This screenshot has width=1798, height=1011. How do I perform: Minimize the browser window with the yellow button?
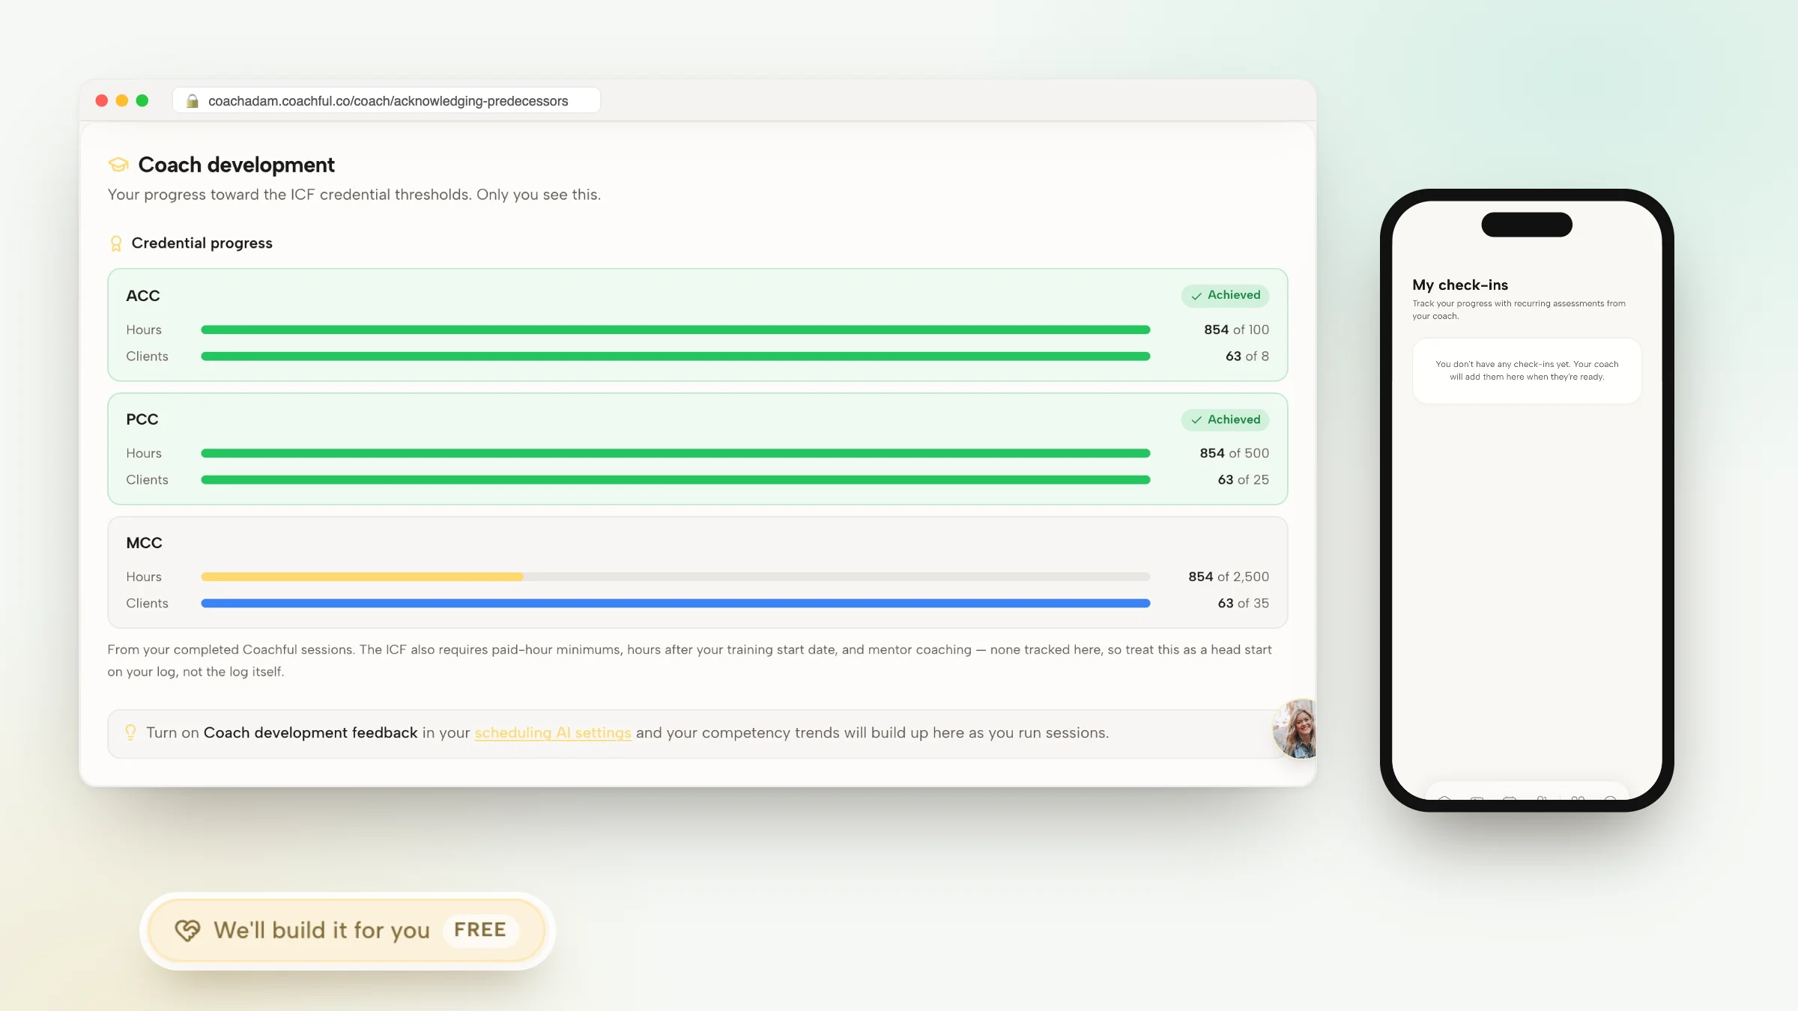click(x=122, y=100)
